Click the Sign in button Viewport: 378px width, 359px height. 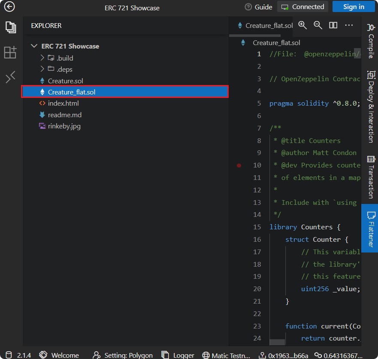coord(354,7)
